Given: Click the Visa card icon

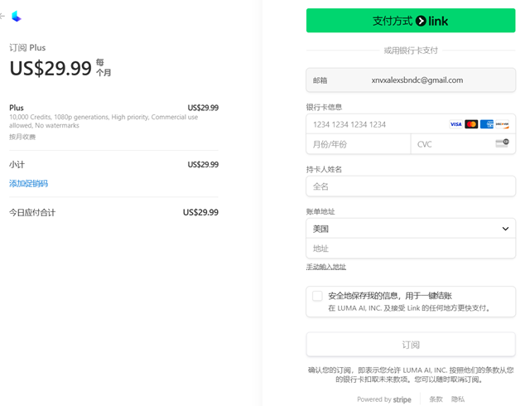Looking at the screenshot, I should pos(455,124).
